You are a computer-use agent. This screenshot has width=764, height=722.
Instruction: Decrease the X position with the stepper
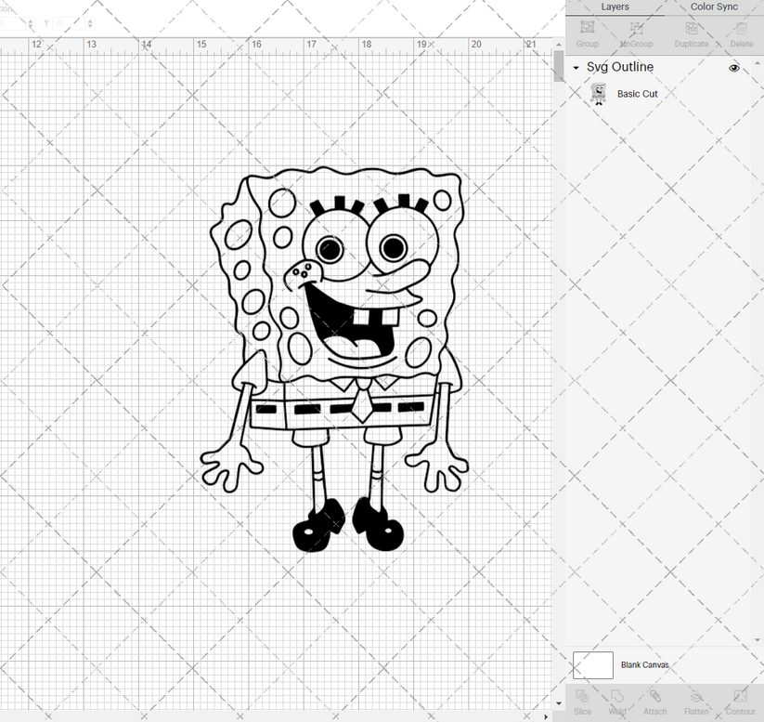31,26
